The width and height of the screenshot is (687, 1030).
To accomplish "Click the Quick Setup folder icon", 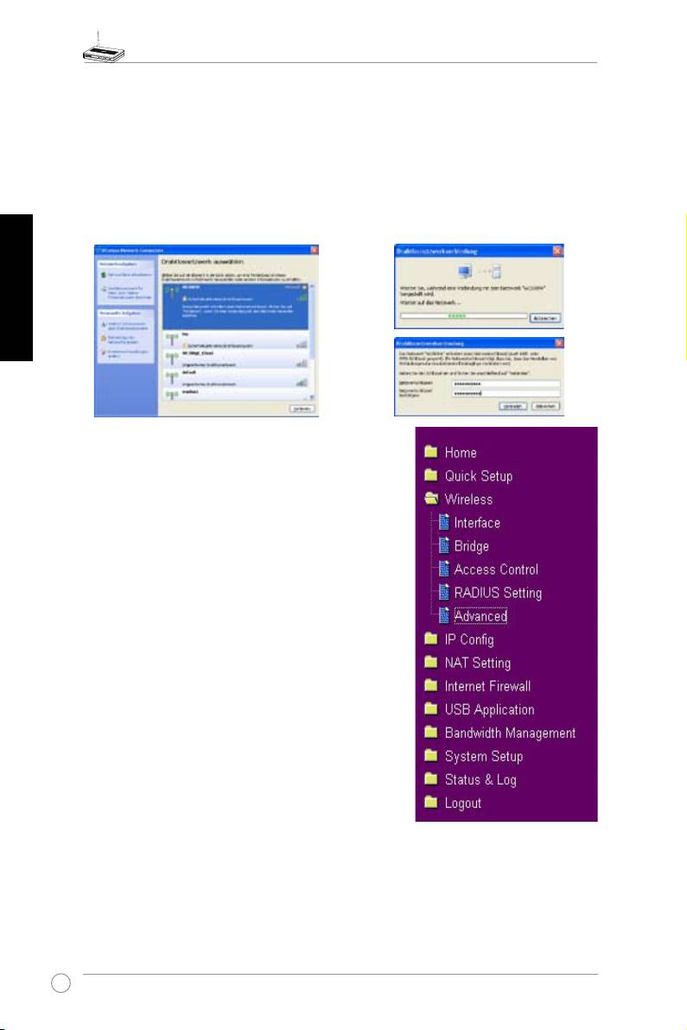I will pyautogui.click(x=430, y=475).
